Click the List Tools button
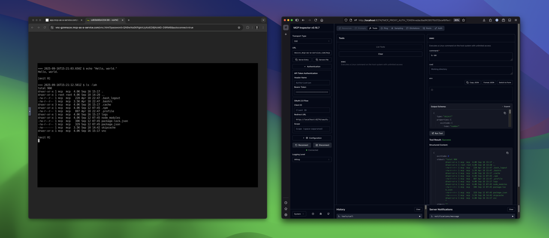Image resolution: width=549 pixels, height=238 pixels. 380,47
